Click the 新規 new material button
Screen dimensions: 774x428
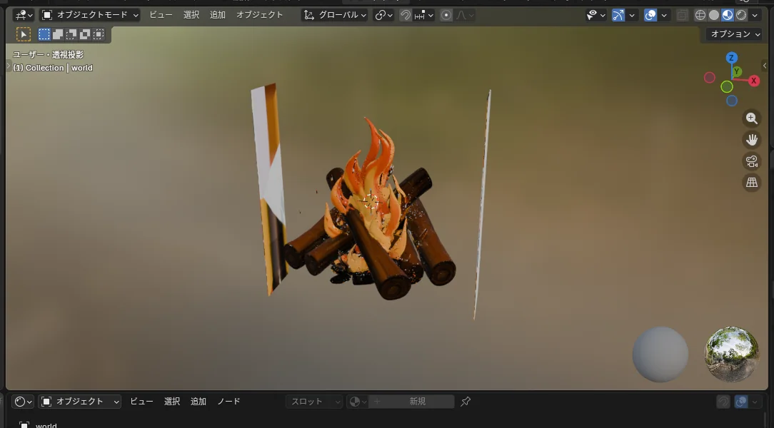tap(418, 402)
